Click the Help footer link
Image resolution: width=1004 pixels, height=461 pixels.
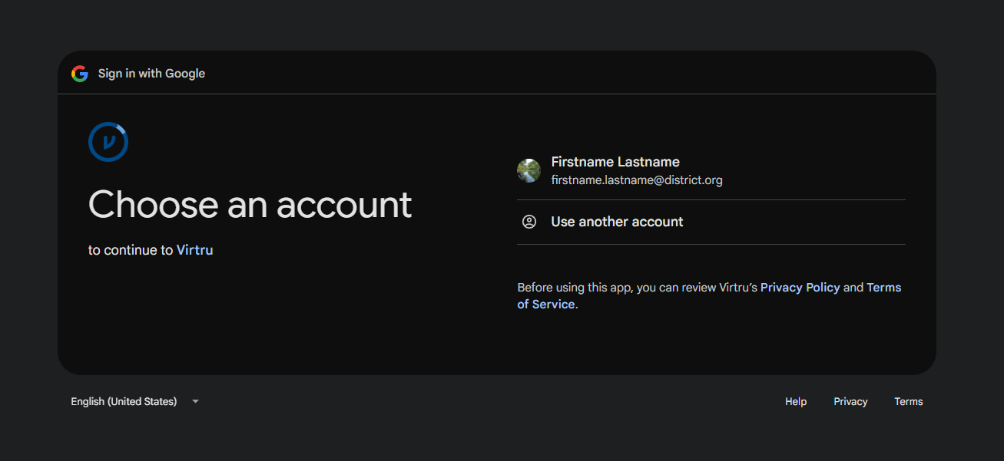[796, 401]
